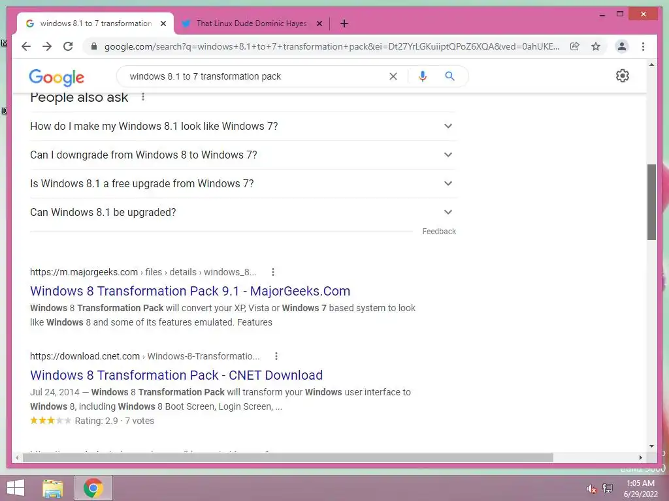Bookmark this page with star icon
The image size is (669, 501).
(596, 46)
